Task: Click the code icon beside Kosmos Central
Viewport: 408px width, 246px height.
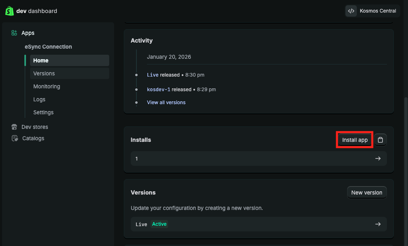Action: click(351, 11)
